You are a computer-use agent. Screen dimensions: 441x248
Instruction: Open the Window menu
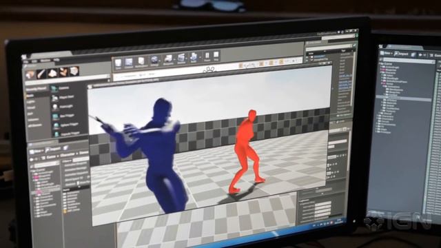coord(45,61)
